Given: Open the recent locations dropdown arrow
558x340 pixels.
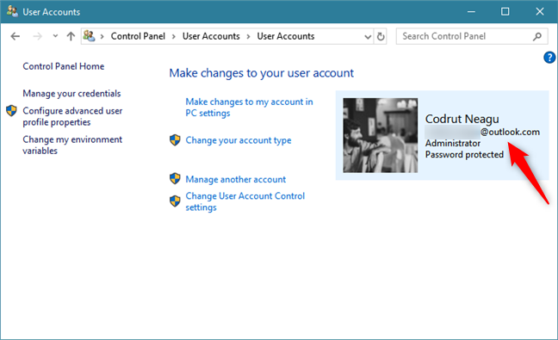Looking at the screenshot, I should click(x=55, y=36).
